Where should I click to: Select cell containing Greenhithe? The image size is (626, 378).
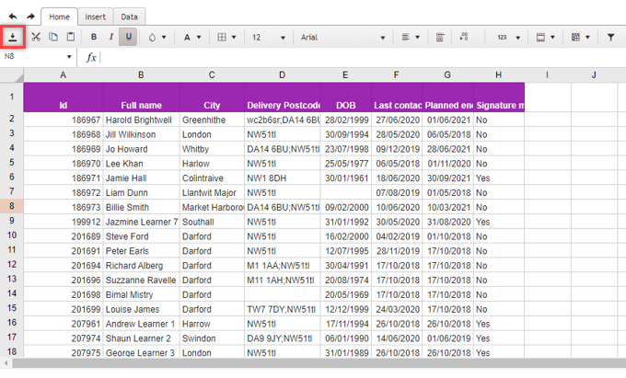212,120
